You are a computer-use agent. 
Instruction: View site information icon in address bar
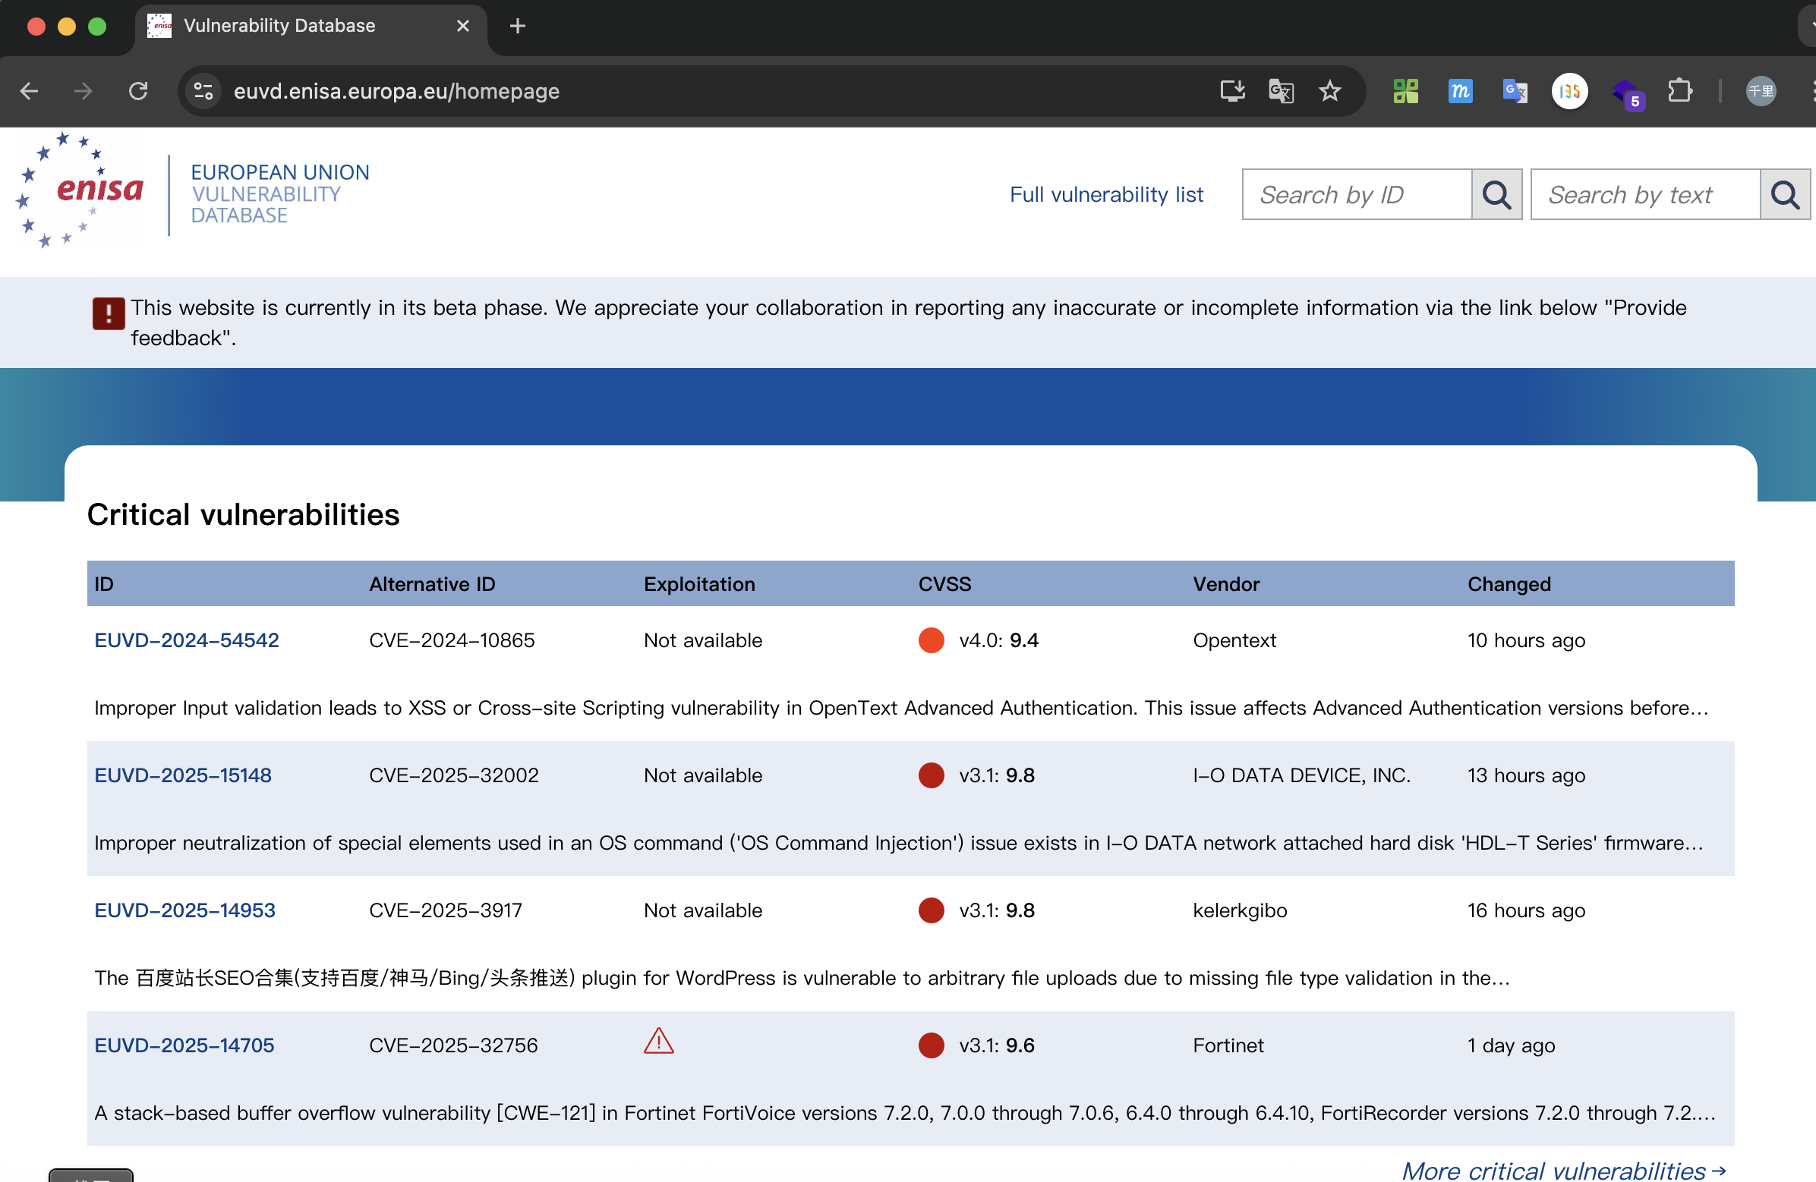pyautogui.click(x=203, y=92)
